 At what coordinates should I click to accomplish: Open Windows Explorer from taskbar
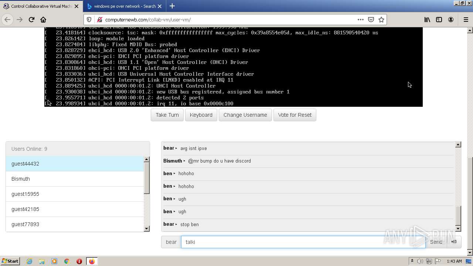[42, 261]
